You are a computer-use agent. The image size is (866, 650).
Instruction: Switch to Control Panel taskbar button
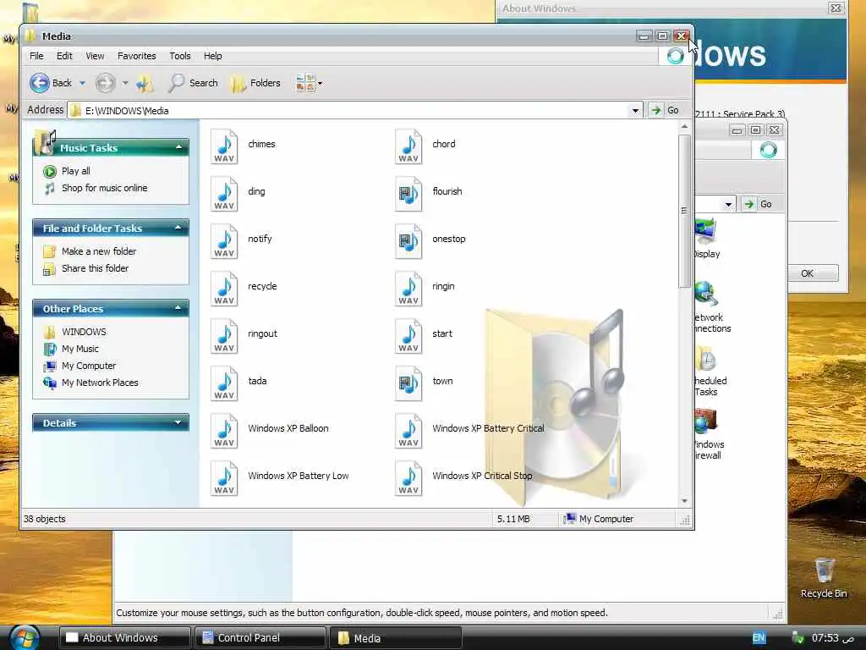coord(260,638)
